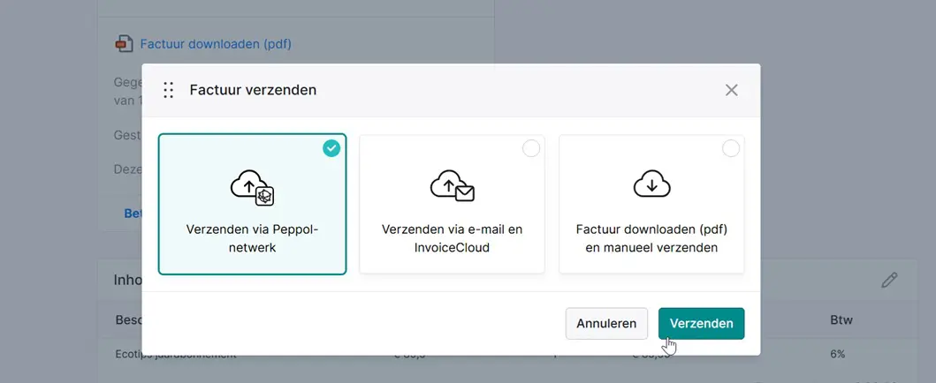Click the PDF file icon beside Factuur downloaden
Screen dimensions: 936x383
(x=124, y=43)
